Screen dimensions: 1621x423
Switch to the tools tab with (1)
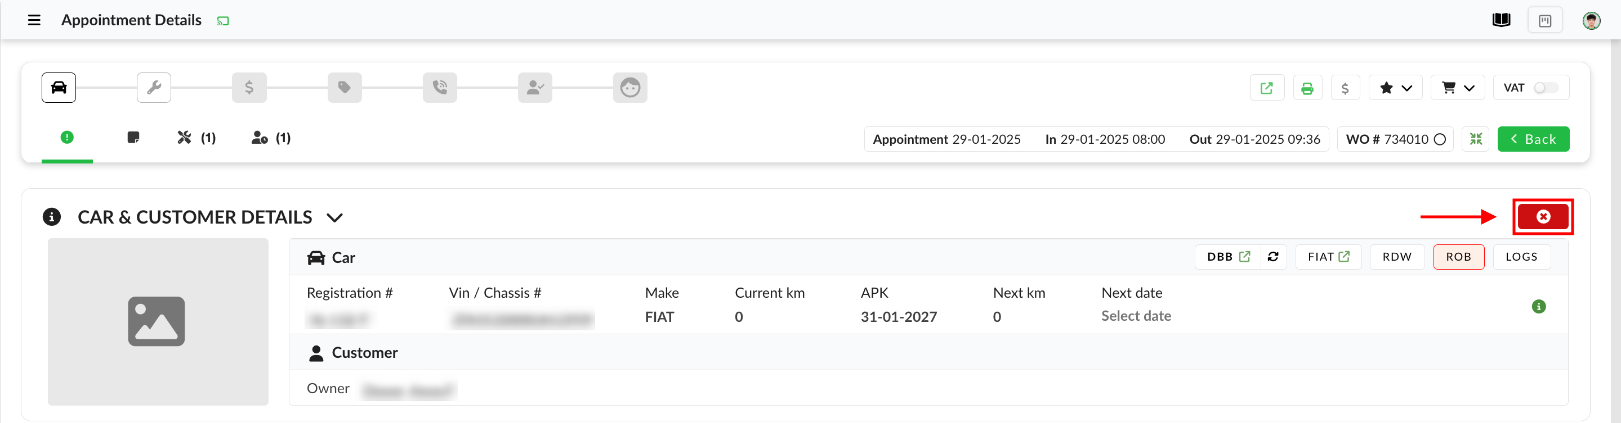pos(196,138)
